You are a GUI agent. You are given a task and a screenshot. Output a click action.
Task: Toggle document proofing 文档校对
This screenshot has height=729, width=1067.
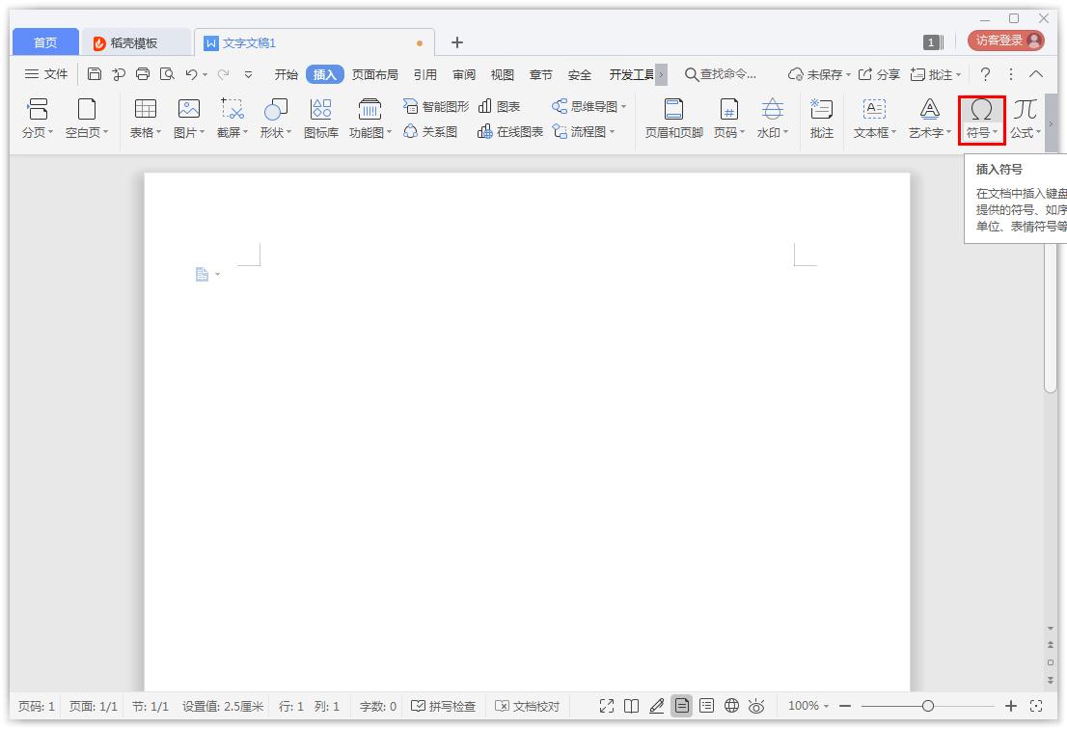click(x=527, y=705)
